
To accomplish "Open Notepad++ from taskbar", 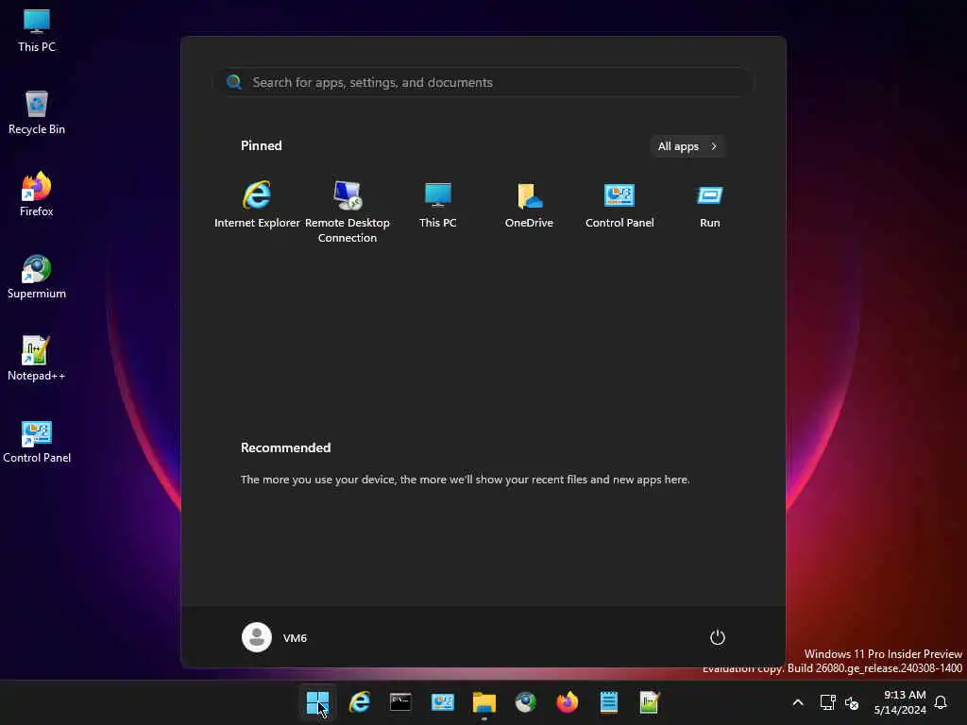I will [650, 701].
